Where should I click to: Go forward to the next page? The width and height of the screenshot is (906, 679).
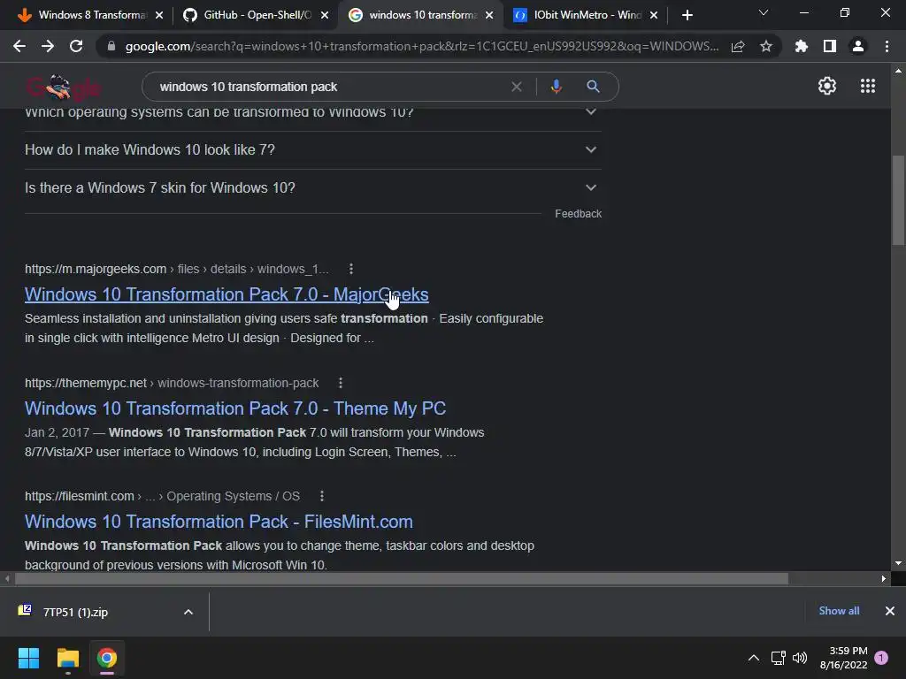coord(48,46)
